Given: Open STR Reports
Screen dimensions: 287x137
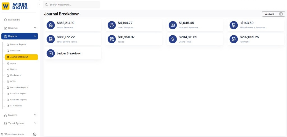Looking at the screenshot, I should click(x=16, y=106).
